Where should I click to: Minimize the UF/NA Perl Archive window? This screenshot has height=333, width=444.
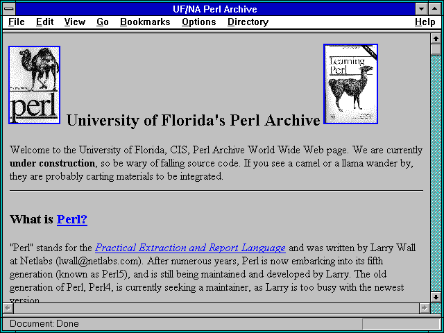421,9
